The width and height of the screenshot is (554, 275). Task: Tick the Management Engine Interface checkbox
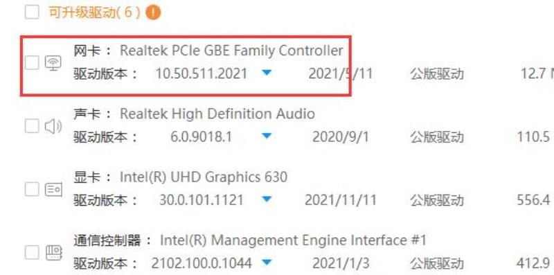click(x=32, y=252)
